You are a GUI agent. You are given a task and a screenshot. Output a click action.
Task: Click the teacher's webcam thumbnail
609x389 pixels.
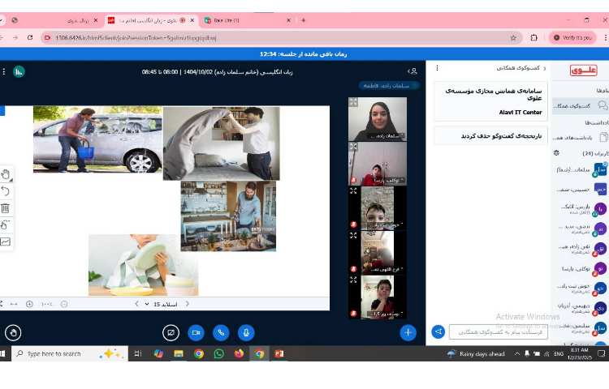pyautogui.click(x=378, y=119)
